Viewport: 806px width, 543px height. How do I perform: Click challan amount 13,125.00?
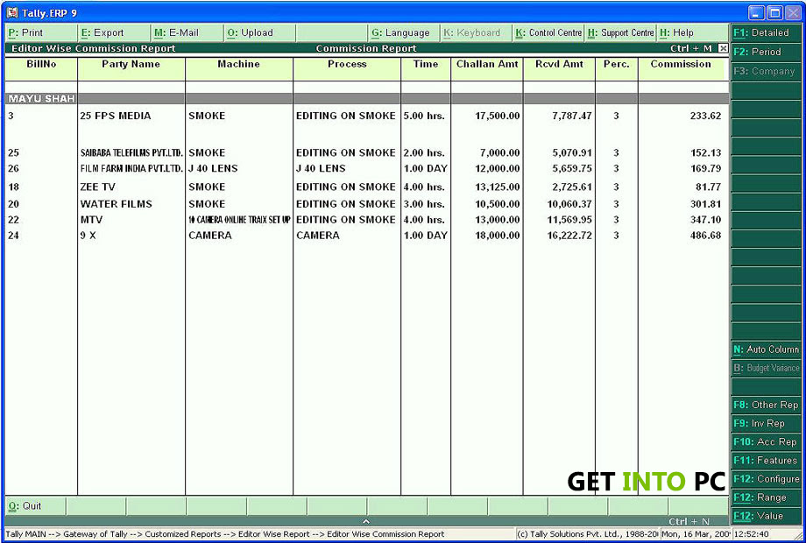pyautogui.click(x=497, y=187)
